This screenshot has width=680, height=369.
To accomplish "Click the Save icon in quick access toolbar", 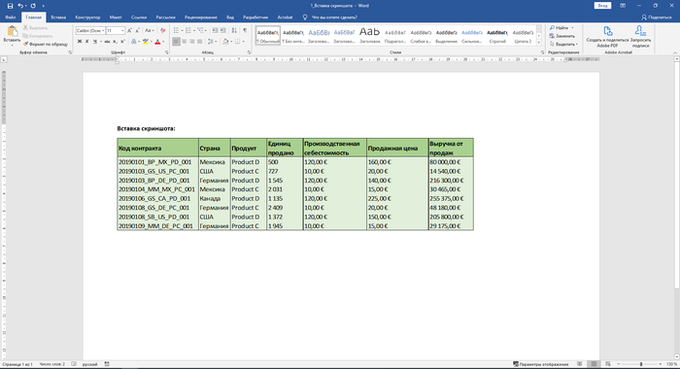I will coord(10,6).
